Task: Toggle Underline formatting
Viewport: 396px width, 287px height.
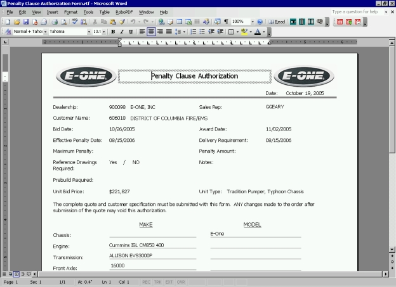Action: 131,32
